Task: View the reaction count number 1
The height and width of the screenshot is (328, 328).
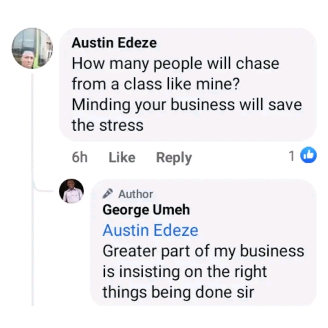Action: pyautogui.click(x=292, y=156)
